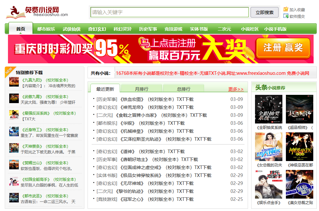The width and height of the screenshot is (319, 211).
Task: Select the 超品相师 book cover
Action: pyautogui.click(x=299, y=109)
